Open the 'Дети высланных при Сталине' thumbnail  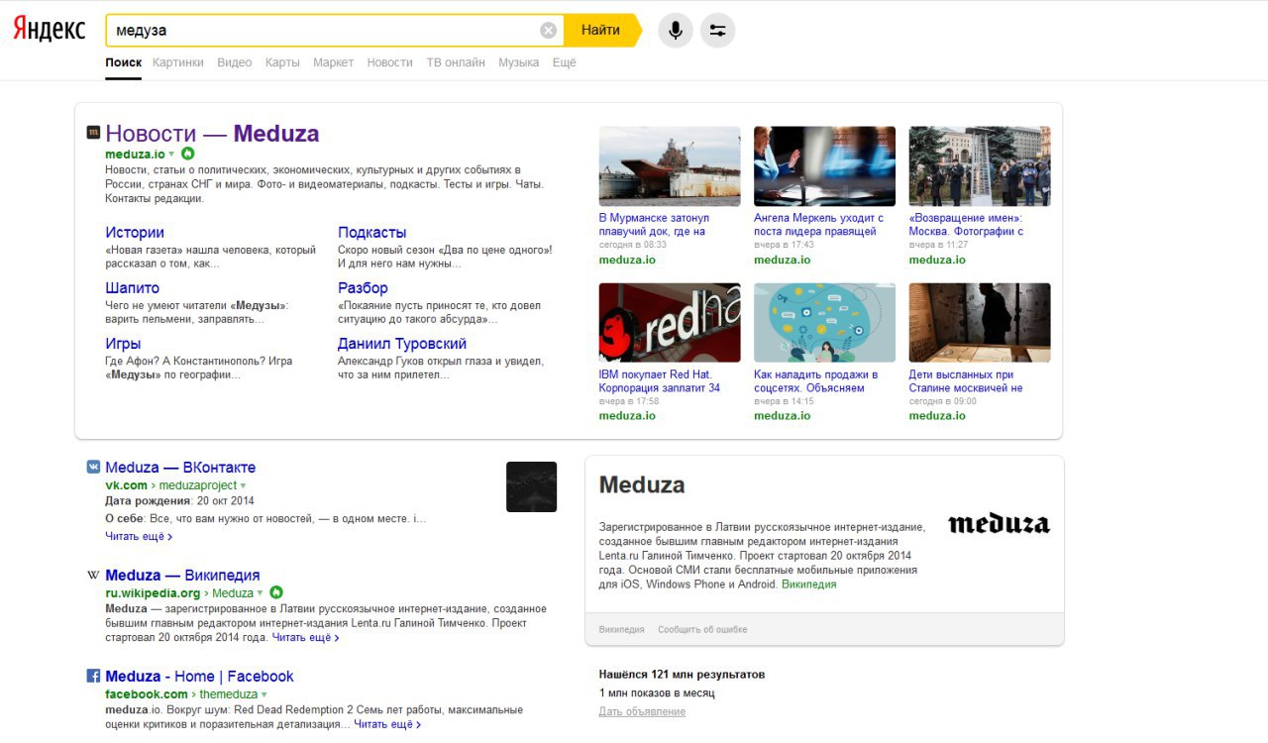pyautogui.click(x=980, y=323)
